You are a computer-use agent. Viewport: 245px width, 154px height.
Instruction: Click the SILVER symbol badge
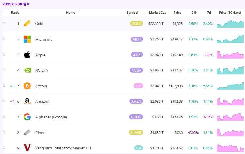pos(136,132)
